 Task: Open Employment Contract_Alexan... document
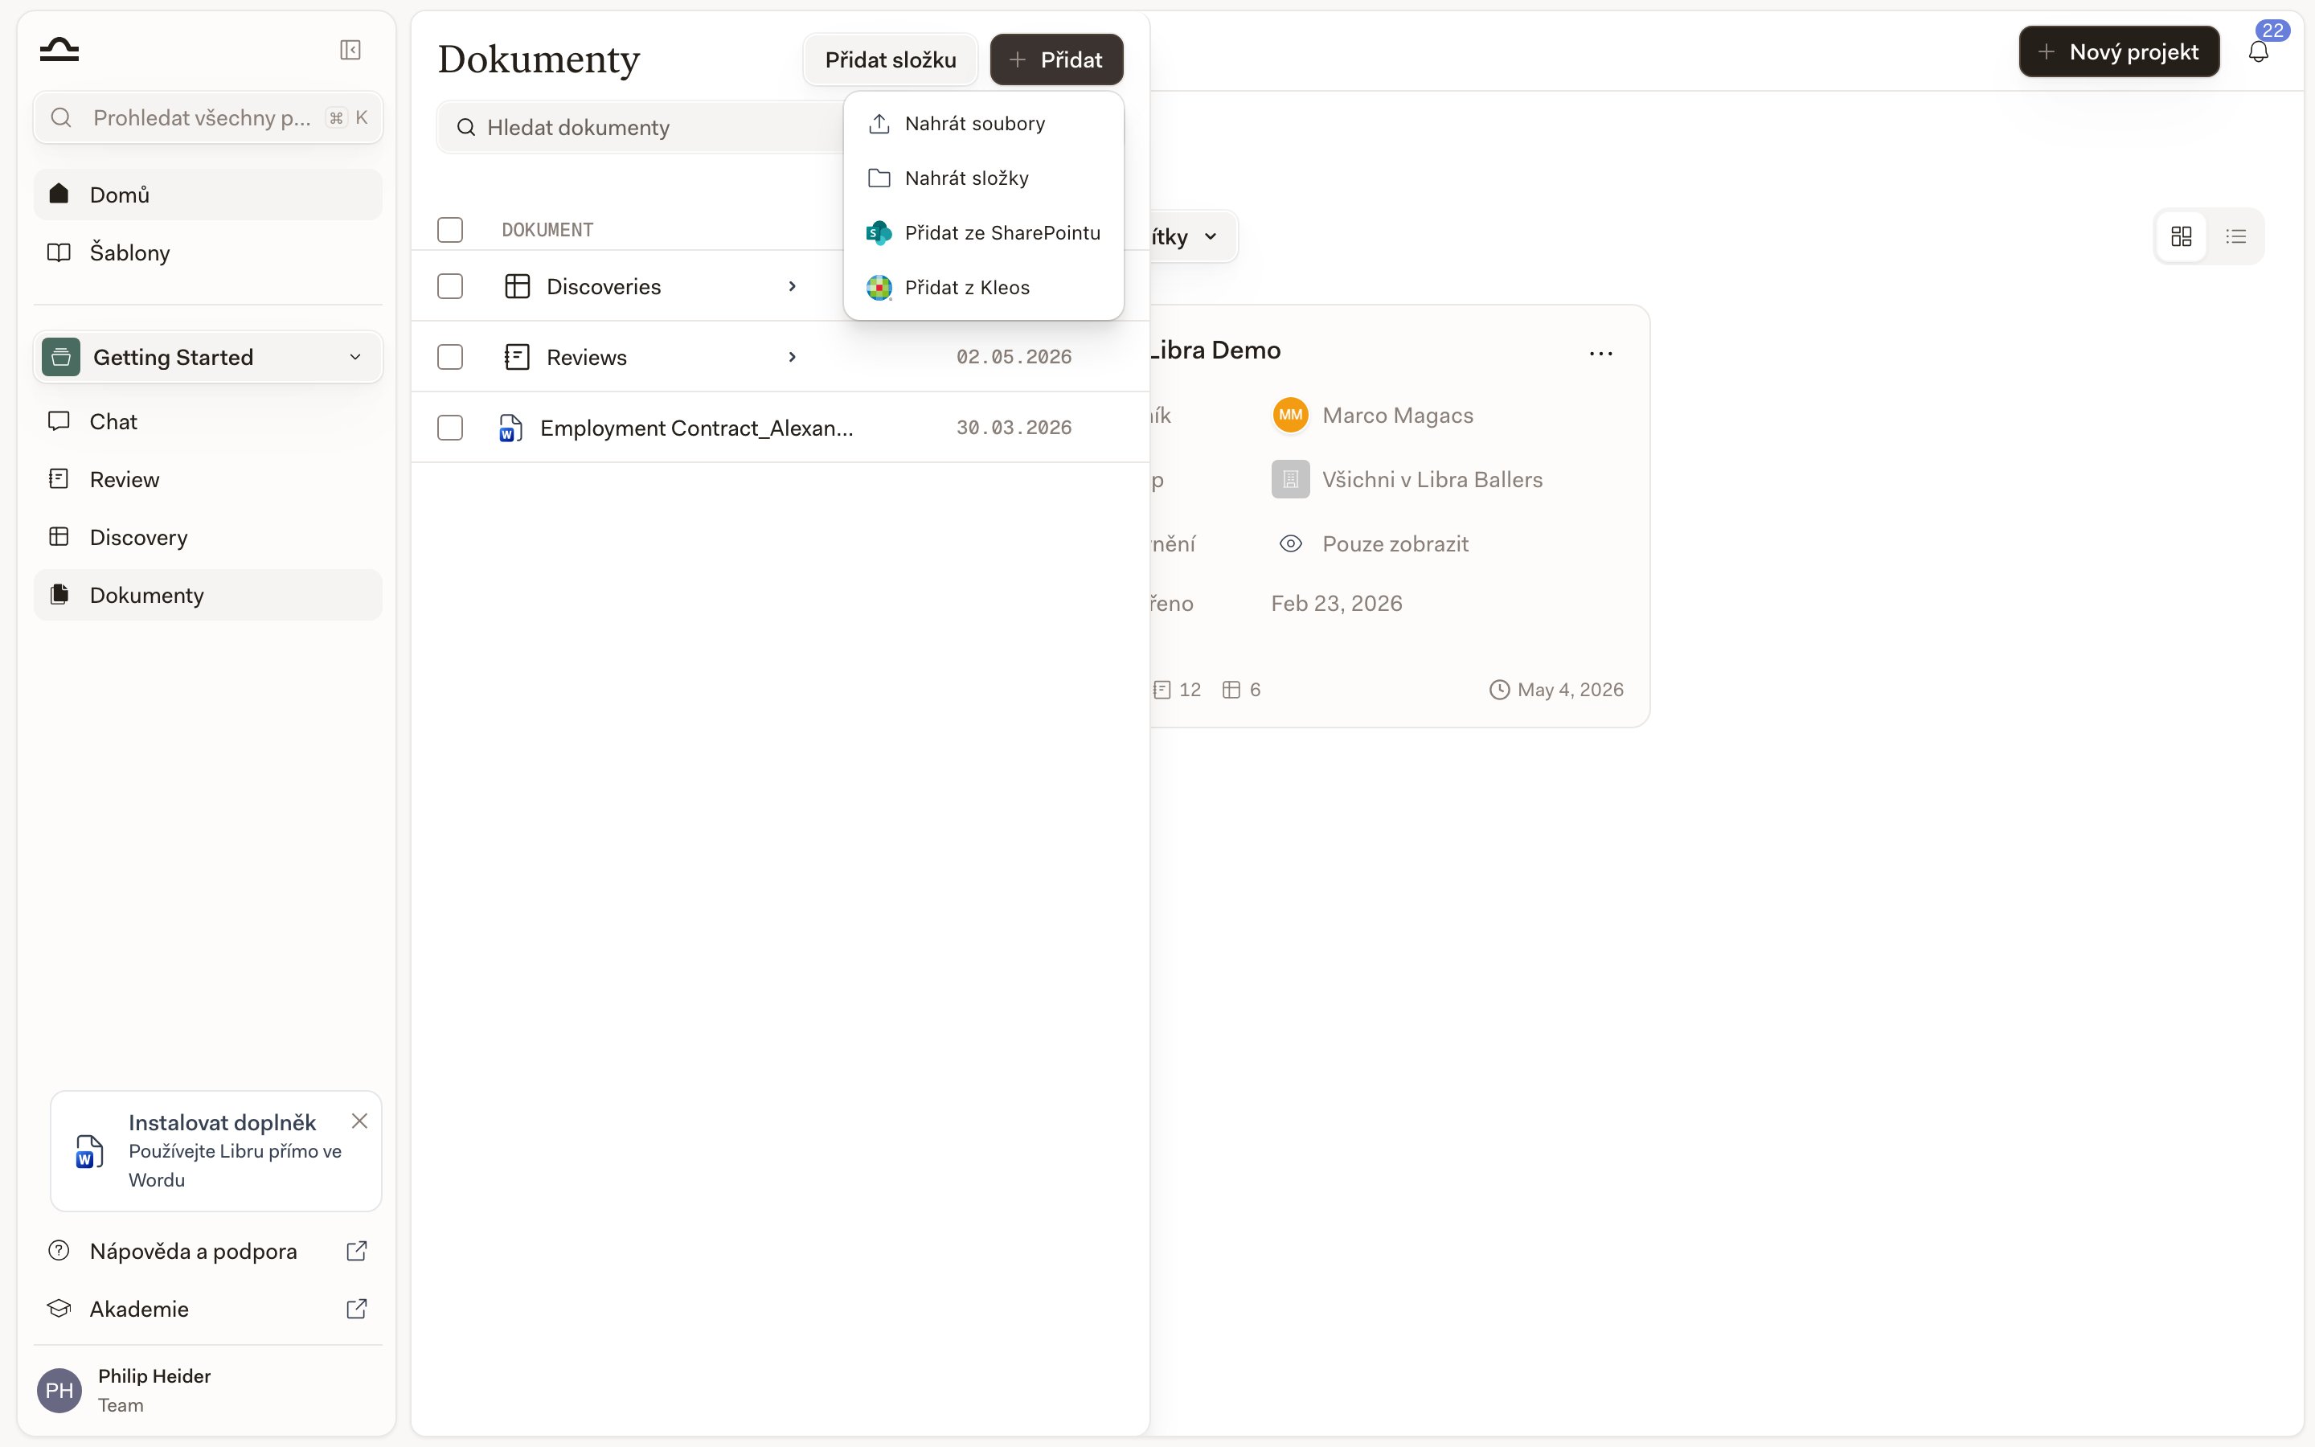click(x=696, y=428)
